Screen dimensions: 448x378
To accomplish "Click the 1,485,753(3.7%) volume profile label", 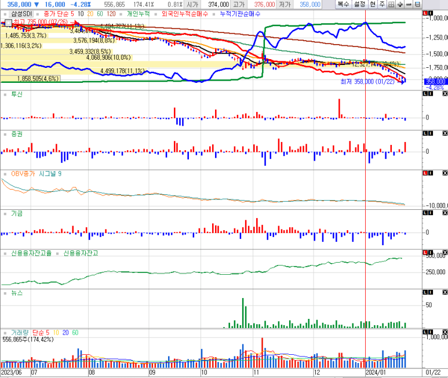I will point(26,35).
